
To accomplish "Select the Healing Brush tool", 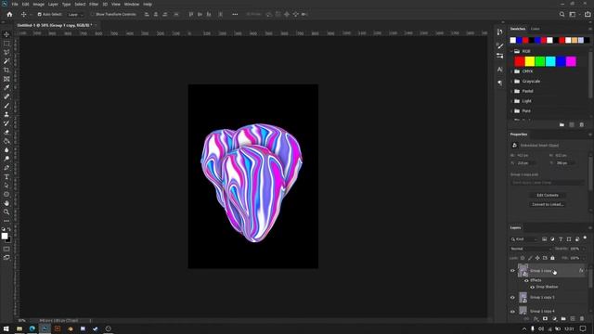I will [x=6, y=96].
